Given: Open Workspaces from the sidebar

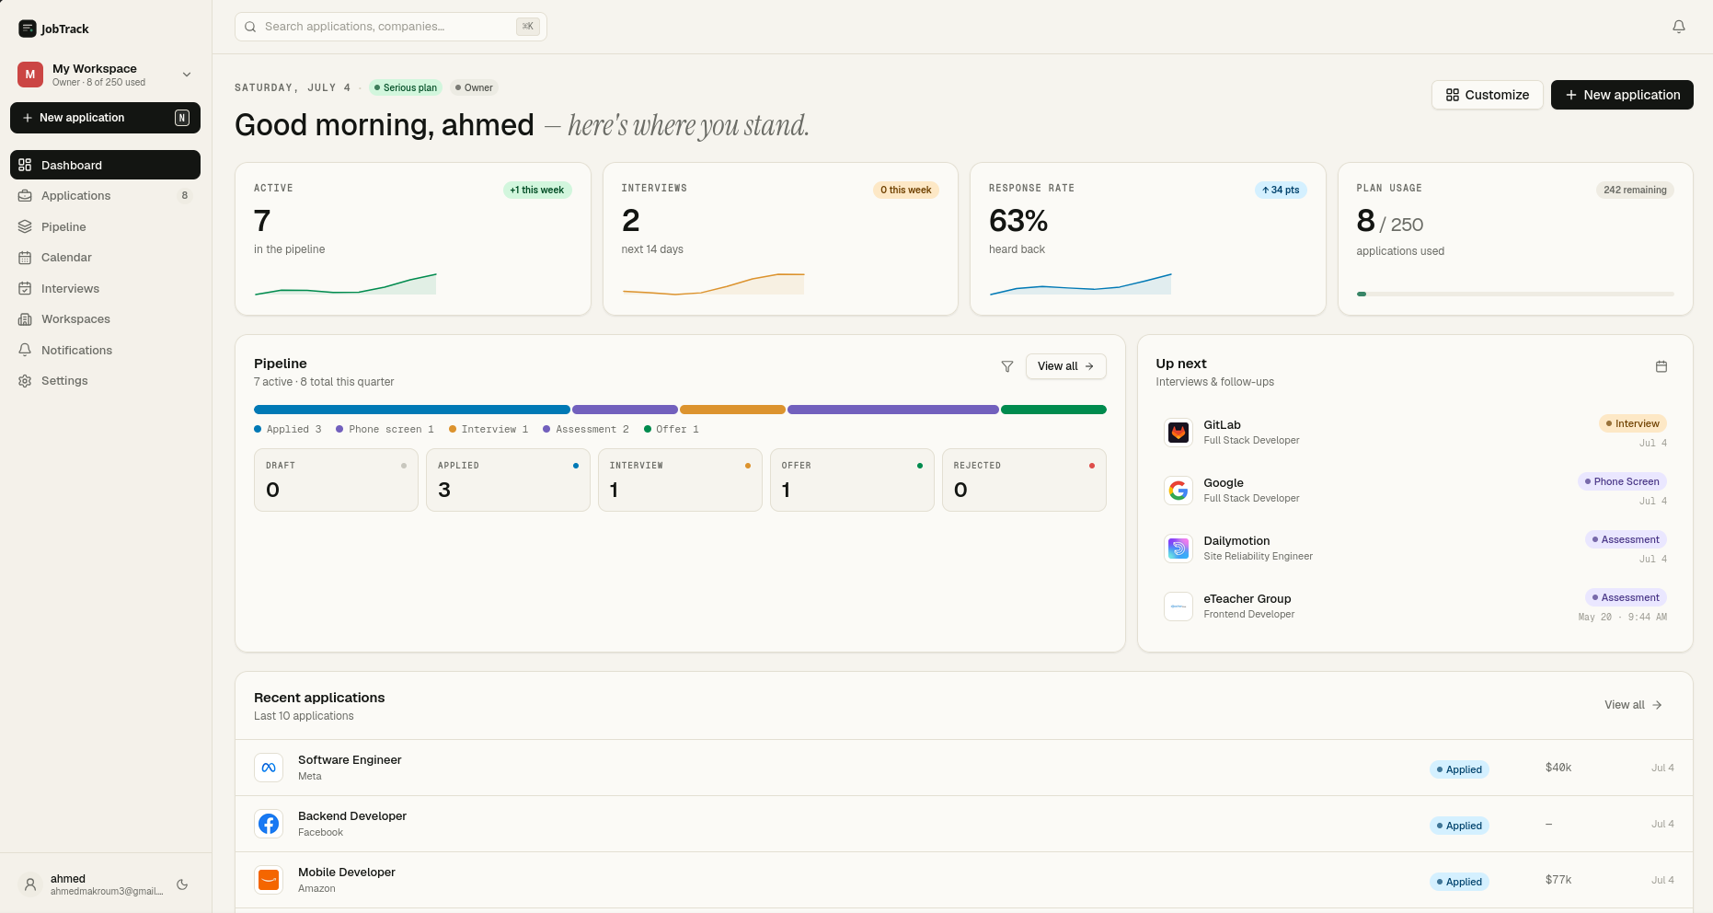Looking at the screenshot, I should coord(105,319).
